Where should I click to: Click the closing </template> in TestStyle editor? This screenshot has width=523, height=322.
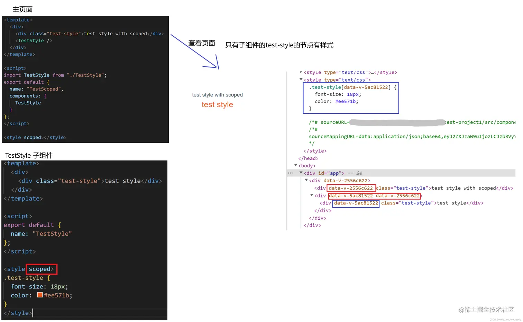tap(23, 199)
